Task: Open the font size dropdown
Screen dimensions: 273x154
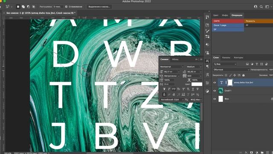Action: 179,72
